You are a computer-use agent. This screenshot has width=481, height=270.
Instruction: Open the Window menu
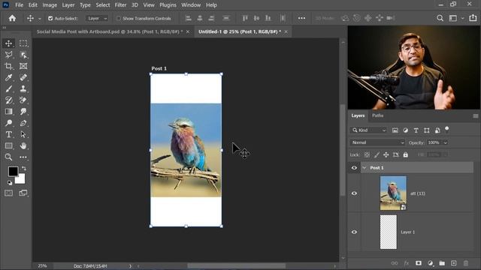[x=191, y=5]
